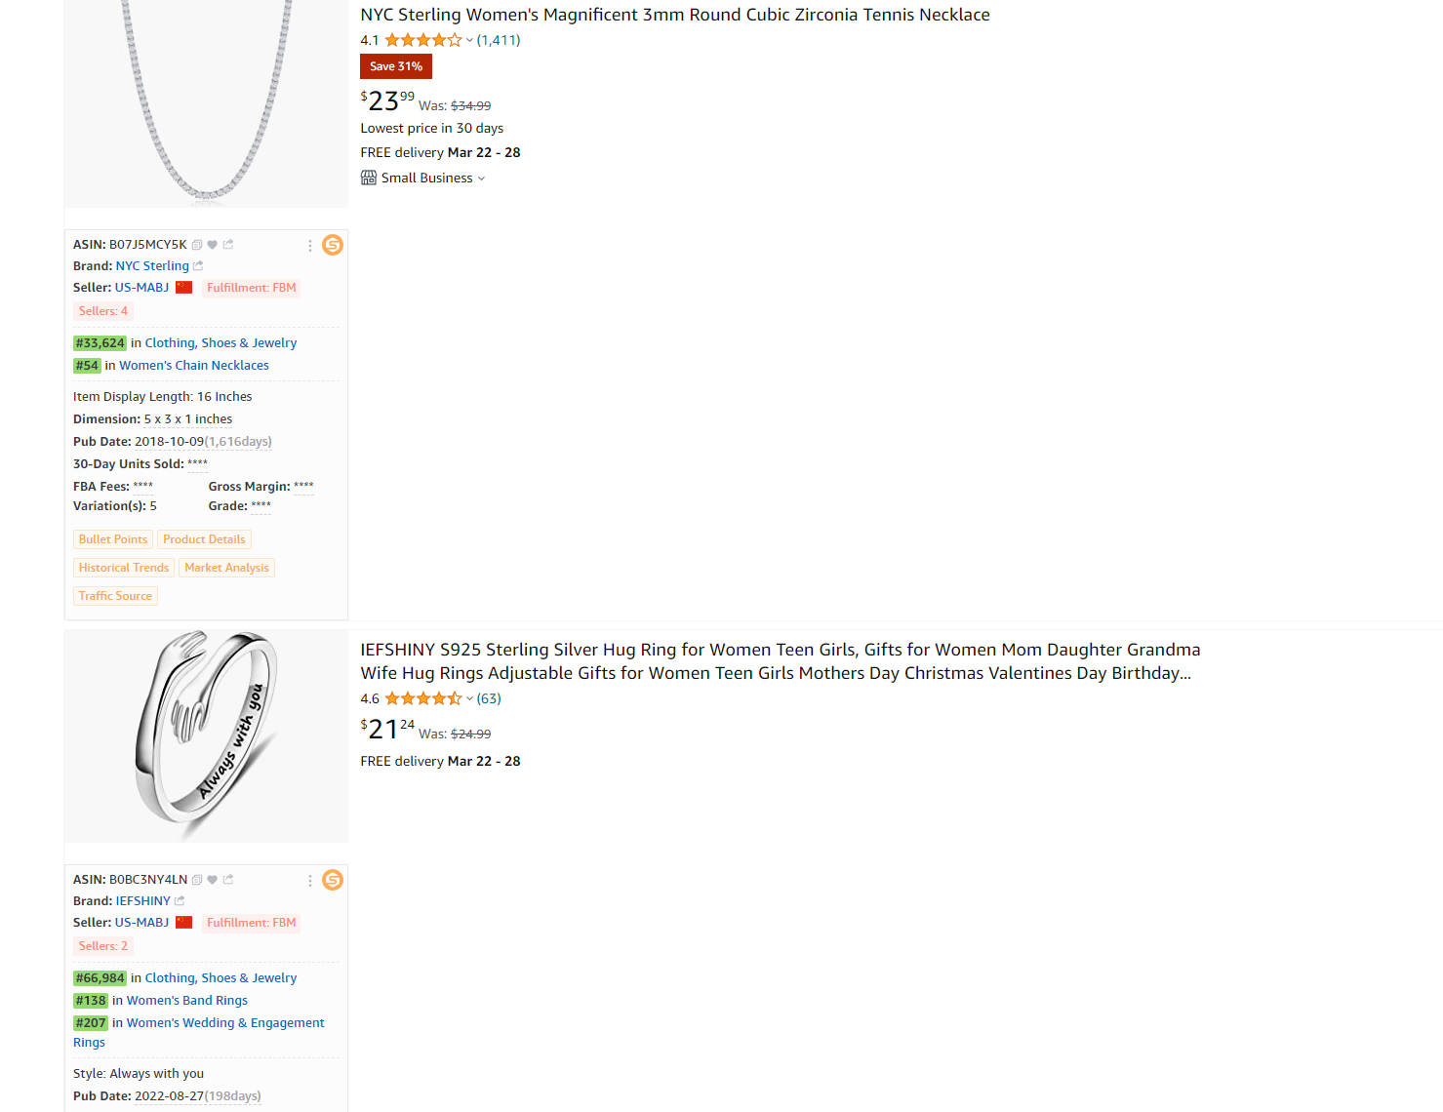
Task: Open Women's Chain Necklaces category link
Action: point(194,366)
